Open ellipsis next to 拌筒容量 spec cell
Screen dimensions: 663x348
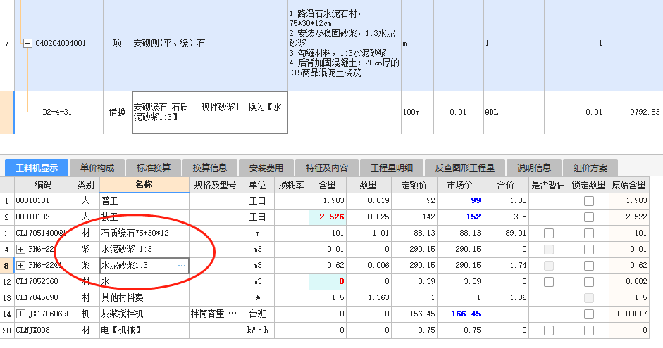point(233,314)
